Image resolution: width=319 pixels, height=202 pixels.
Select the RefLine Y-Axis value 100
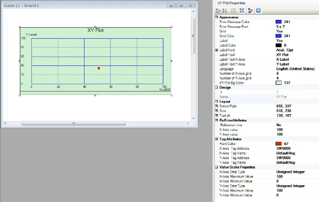(x=279, y=134)
